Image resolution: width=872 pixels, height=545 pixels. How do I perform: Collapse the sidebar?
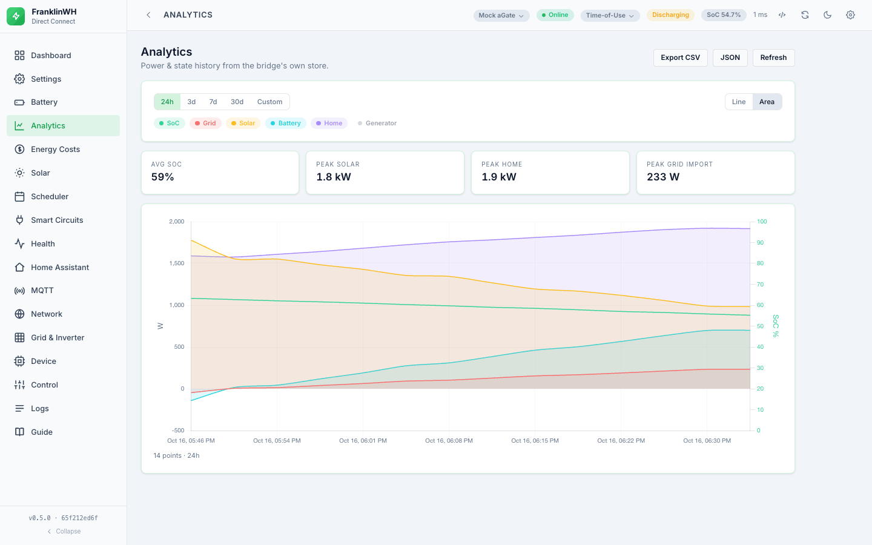coord(64,531)
